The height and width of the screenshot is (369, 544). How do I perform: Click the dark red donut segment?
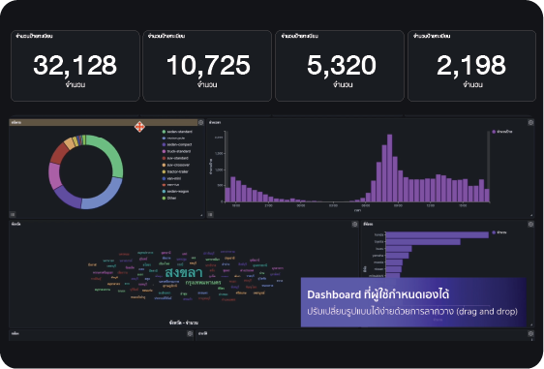coord(59,153)
